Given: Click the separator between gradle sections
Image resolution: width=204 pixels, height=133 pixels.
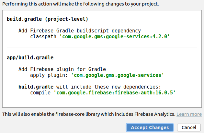Looking at the screenshot, I should coord(102,47).
